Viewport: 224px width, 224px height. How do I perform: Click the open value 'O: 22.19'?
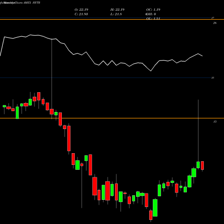coord(82,10)
